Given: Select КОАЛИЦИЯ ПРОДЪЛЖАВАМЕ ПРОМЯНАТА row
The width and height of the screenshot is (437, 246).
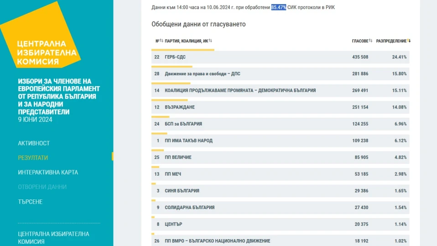Looking at the screenshot, I should point(281,90).
